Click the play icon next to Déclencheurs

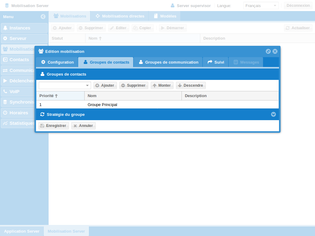click(x=5, y=81)
